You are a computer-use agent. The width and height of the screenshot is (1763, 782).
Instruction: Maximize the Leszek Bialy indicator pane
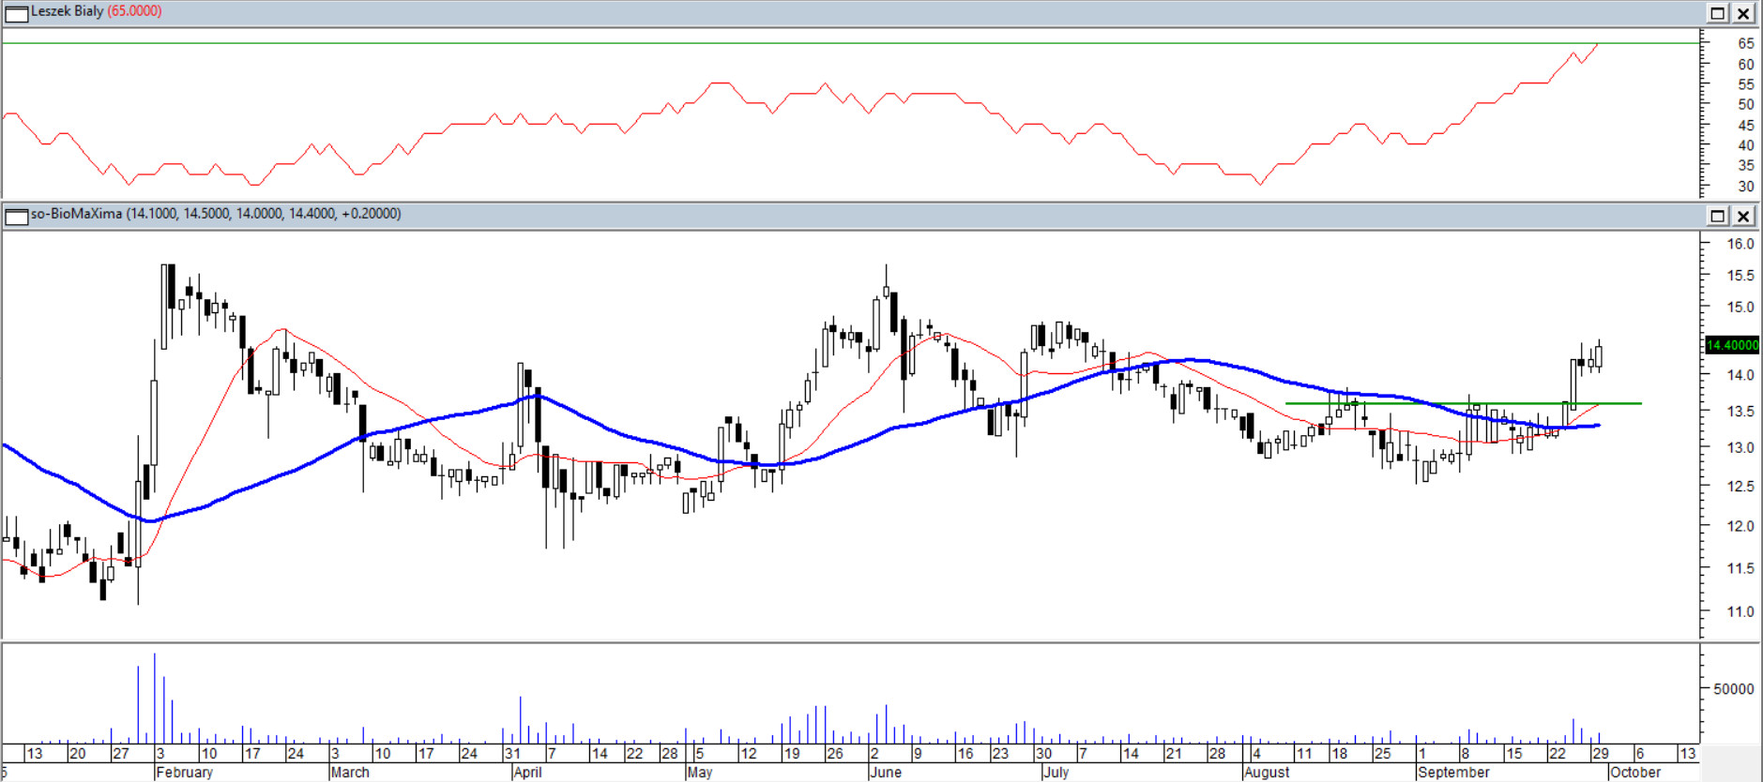pyautogui.click(x=1717, y=13)
